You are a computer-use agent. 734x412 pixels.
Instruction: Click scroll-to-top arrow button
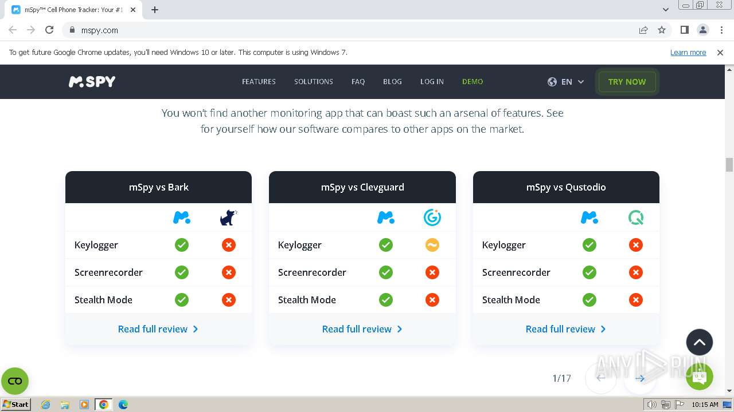(700, 342)
